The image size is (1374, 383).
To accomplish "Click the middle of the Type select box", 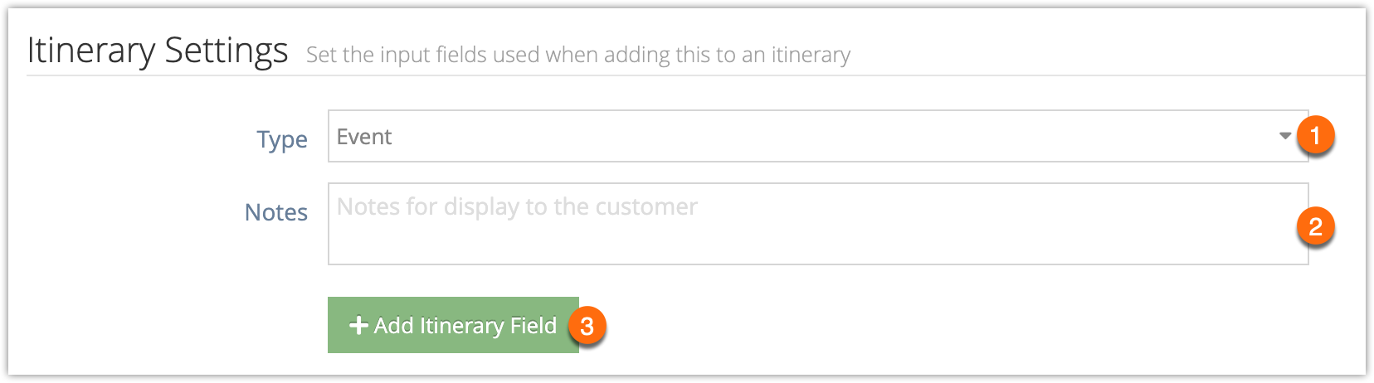I will click(818, 136).
